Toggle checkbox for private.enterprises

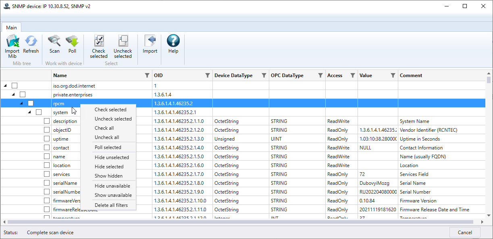coord(23,94)
